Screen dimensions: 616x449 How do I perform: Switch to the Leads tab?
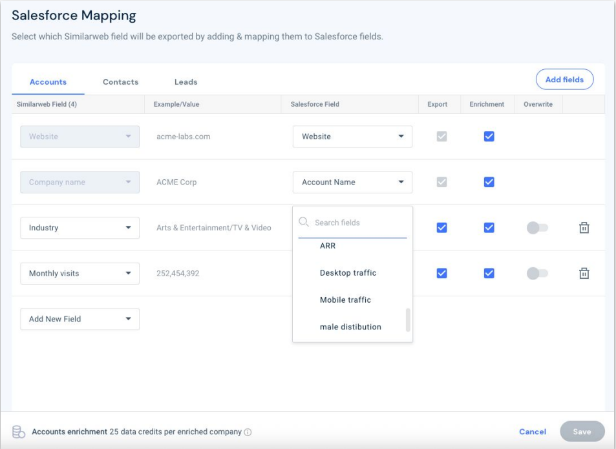click(186, 82)
